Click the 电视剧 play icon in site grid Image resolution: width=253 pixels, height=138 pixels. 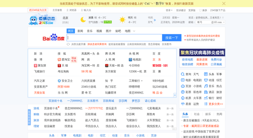click(x=130, y=60)
